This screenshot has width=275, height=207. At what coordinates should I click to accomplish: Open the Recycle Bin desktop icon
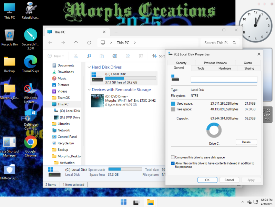[9, 38]
